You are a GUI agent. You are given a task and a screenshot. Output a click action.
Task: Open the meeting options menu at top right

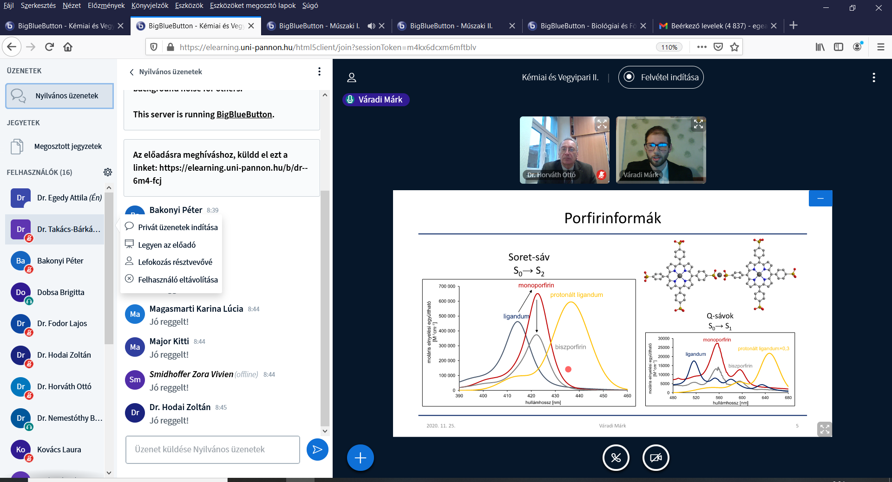pos(873,77)
